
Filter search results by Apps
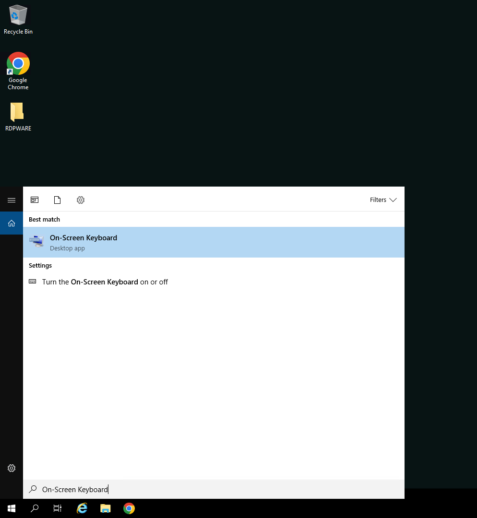pyautogui.click(x=35, y=200)
